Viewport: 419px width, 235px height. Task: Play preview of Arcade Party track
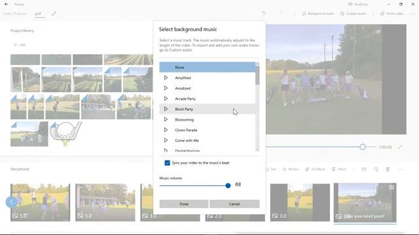(166, 99)
